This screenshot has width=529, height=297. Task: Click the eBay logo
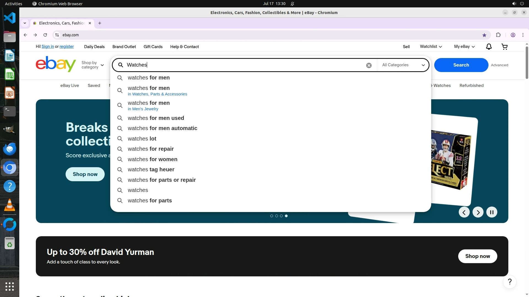(x=56, y=64)
